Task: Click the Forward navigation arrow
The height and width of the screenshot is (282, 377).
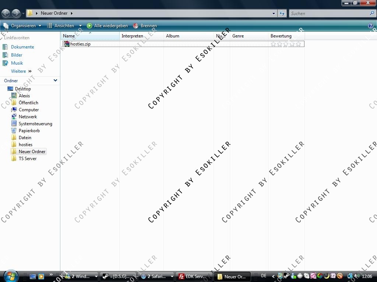Action: click(16, 14)
